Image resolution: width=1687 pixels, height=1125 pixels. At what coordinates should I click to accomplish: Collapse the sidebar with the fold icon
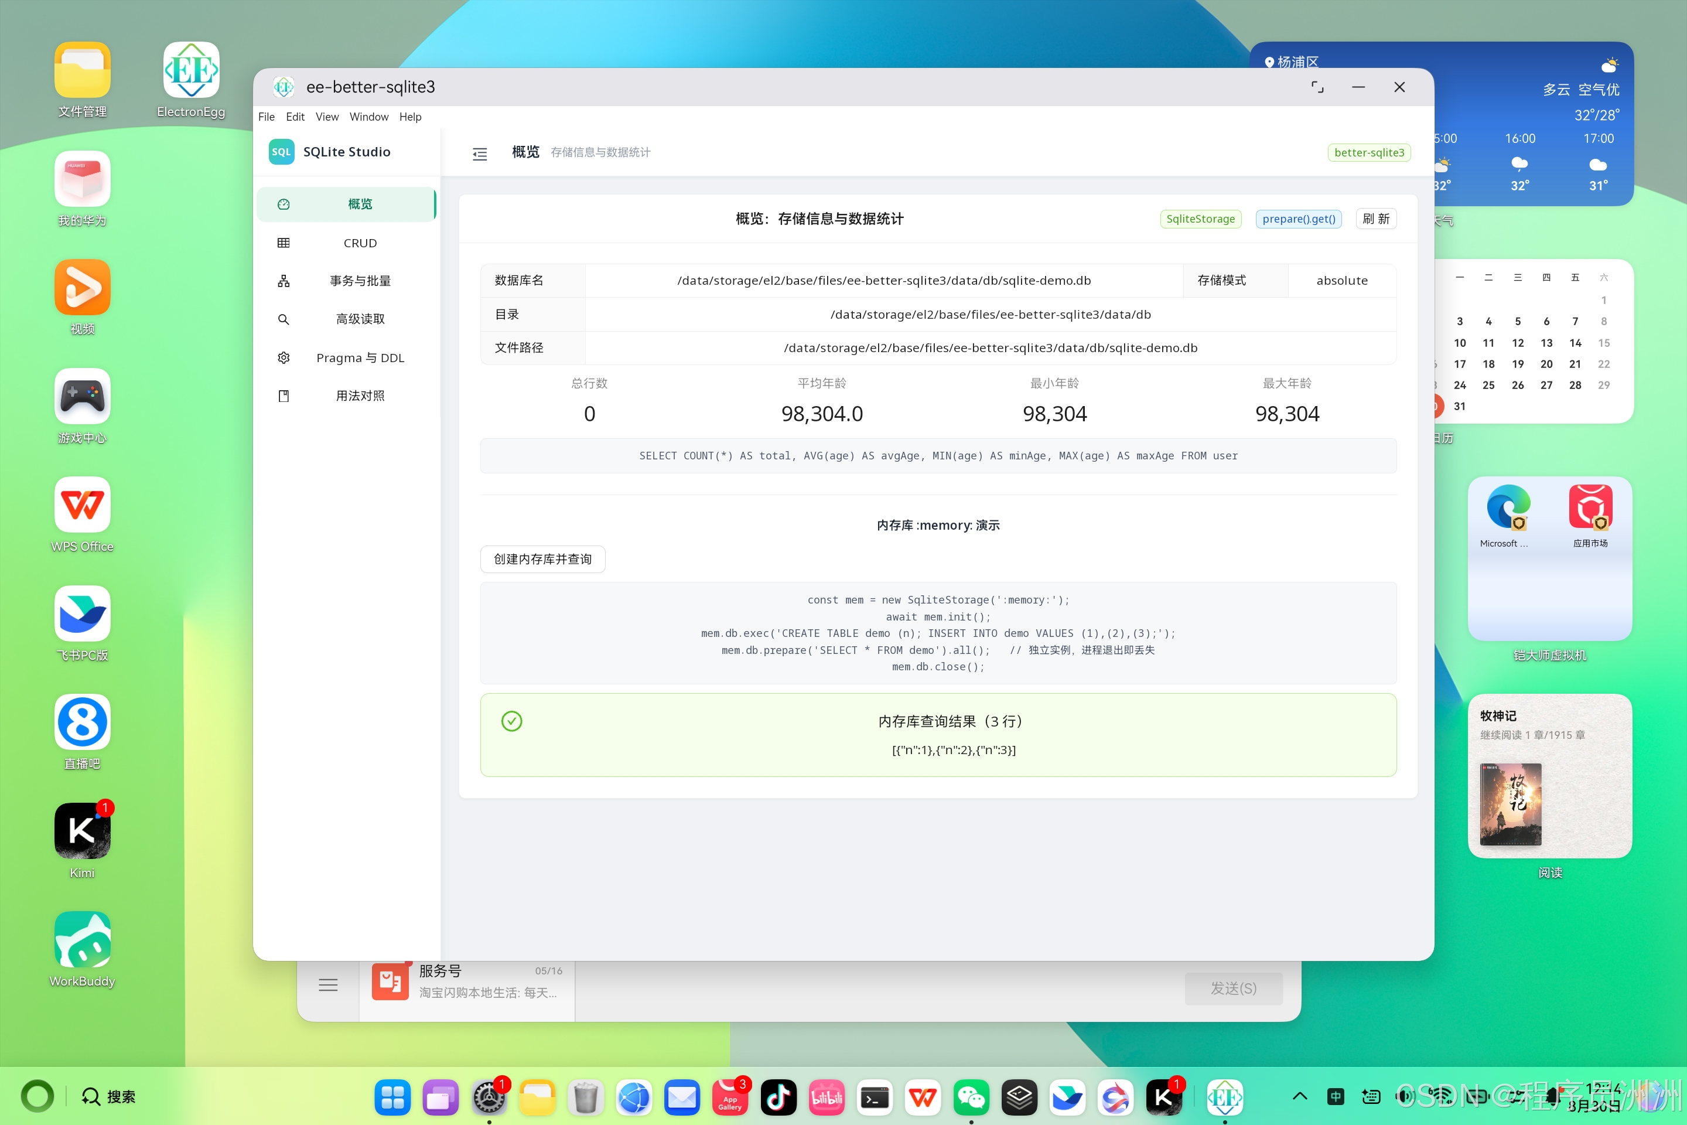point(480,154)
